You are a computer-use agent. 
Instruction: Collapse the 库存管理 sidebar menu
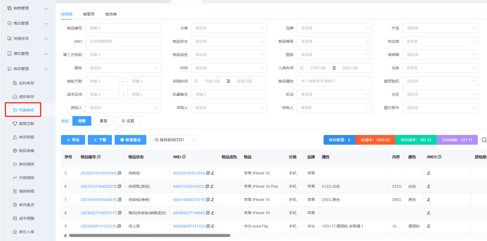point(46,69)
